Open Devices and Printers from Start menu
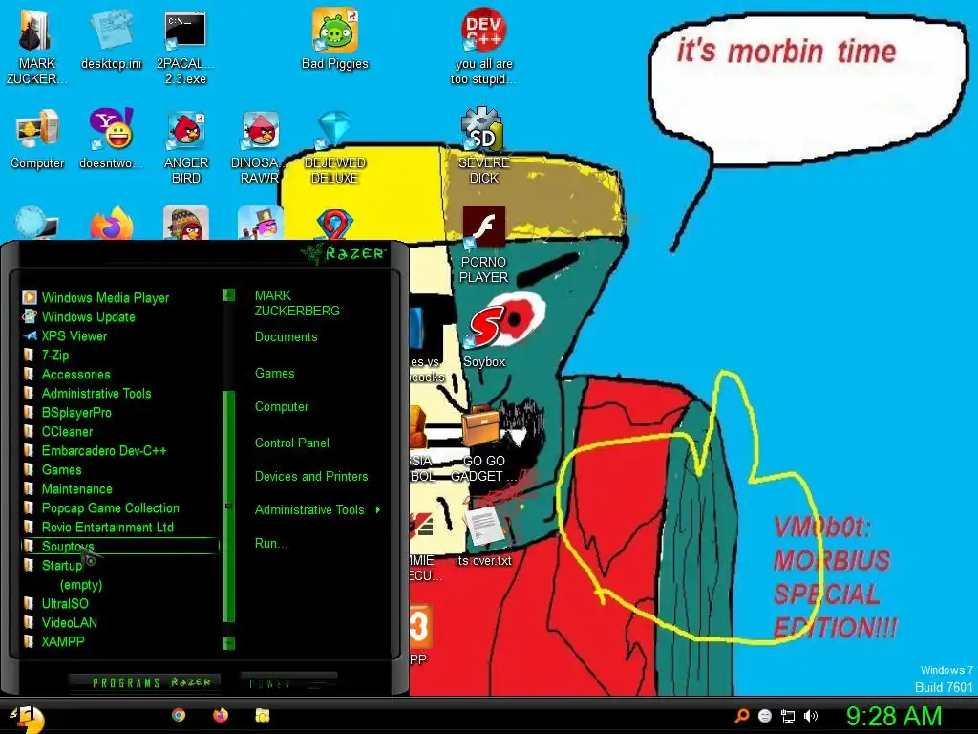The height and width of the screenshot is (734, 978). (x=311, y=477)
